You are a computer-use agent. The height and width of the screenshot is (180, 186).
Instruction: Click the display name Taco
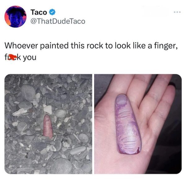39,12
